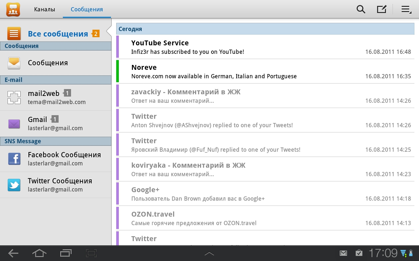Open koviryaka - Комментарий в ЖЖ message
The width and height of the screenshot is (419, 261).
coord(265,169)
